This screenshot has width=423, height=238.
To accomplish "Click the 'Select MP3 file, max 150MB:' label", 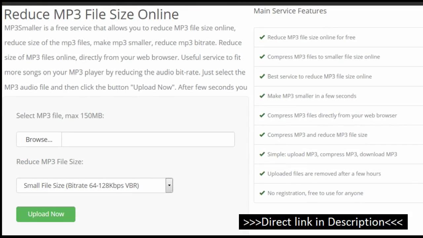I will tap(60, 116).
